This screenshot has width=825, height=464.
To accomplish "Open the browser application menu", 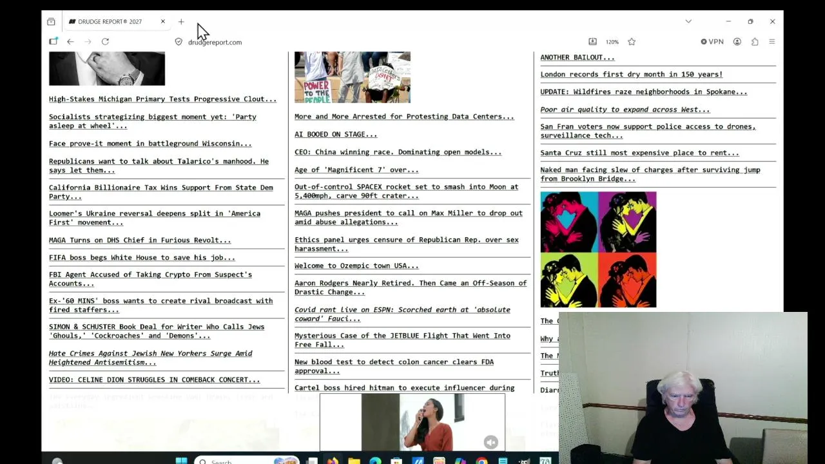I will click(x=772, y=42).
